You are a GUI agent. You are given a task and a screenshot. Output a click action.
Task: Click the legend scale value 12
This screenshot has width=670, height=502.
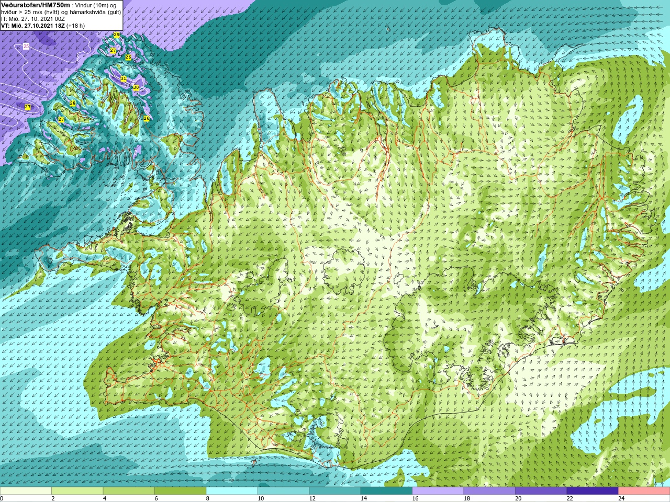(x=312, y=498)
